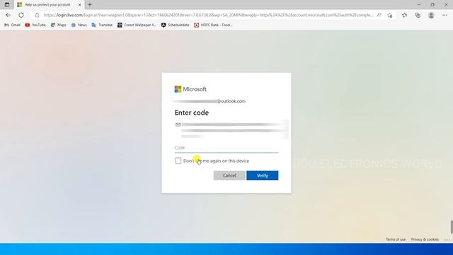Minimize the browser window
This screenshot has width=453, height=255.
pyautogui.click(x=419, y=5)
